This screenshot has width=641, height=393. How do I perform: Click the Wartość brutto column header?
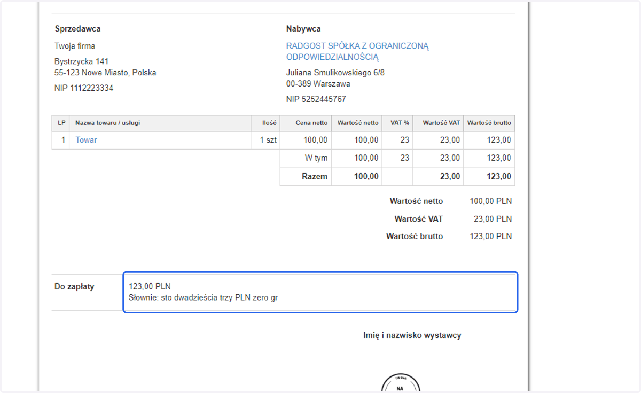coord(489,123)
